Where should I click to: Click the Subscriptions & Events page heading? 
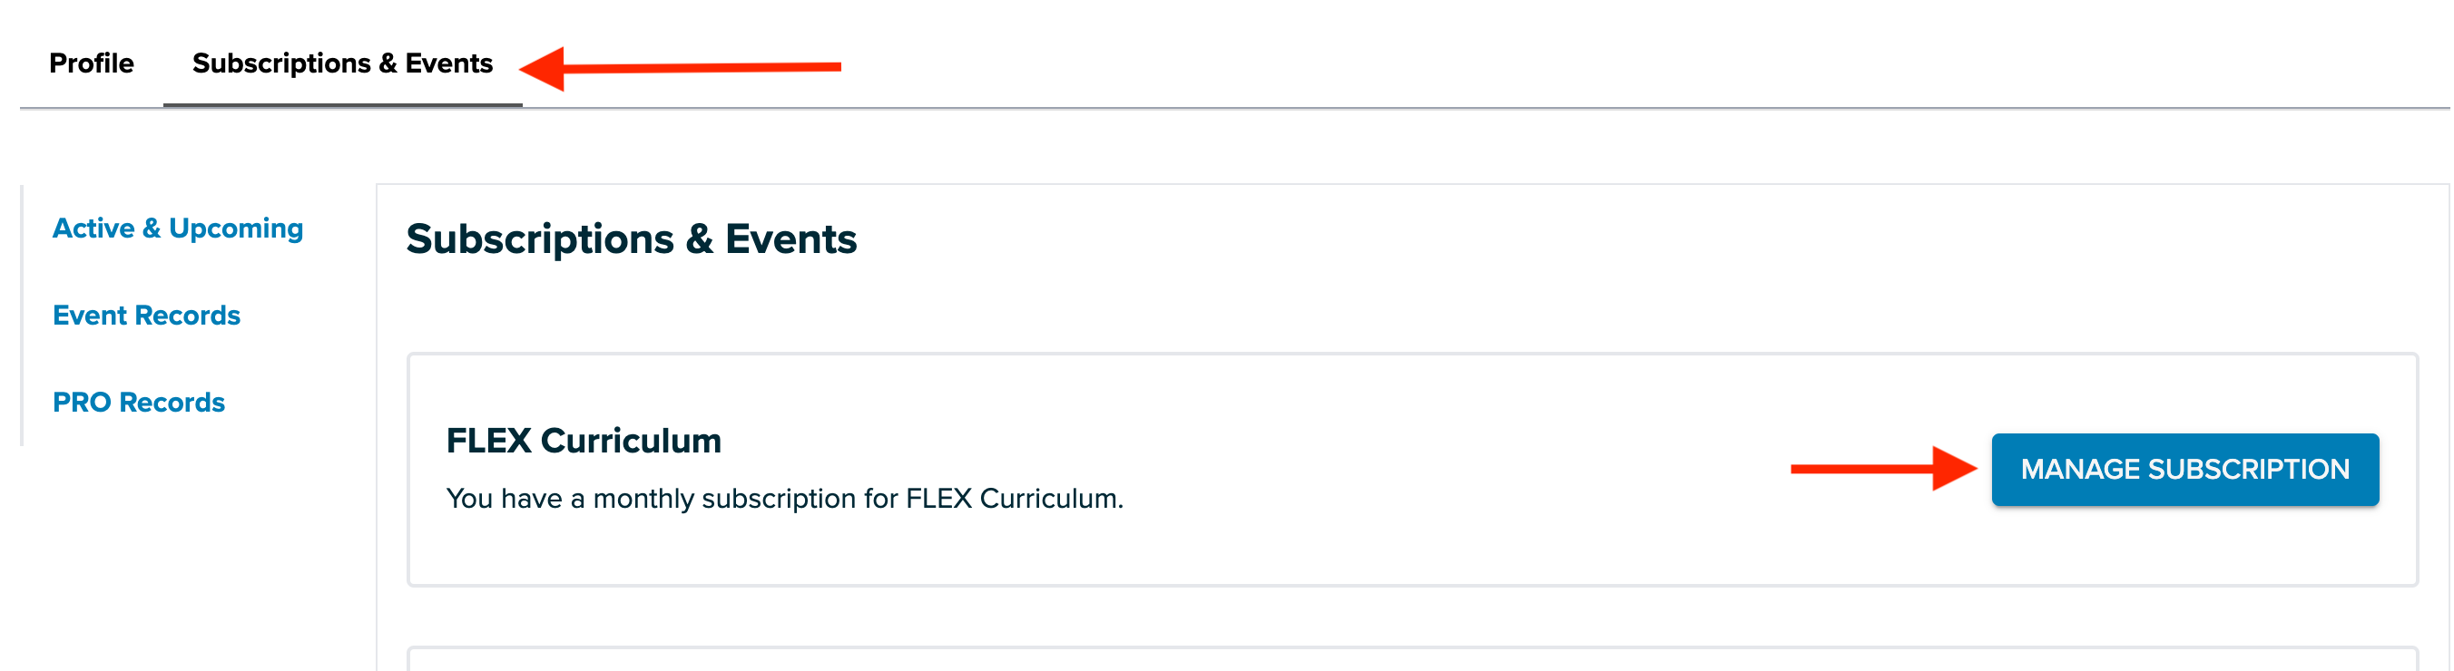[x=631, y=238]
